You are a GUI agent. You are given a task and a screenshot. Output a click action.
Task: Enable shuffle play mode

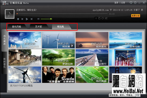pyautogui.click(x=106, y=18)
